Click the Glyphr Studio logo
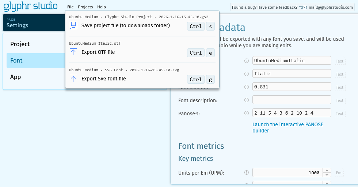This screenshot has height=187, width=358. [30, 6]
